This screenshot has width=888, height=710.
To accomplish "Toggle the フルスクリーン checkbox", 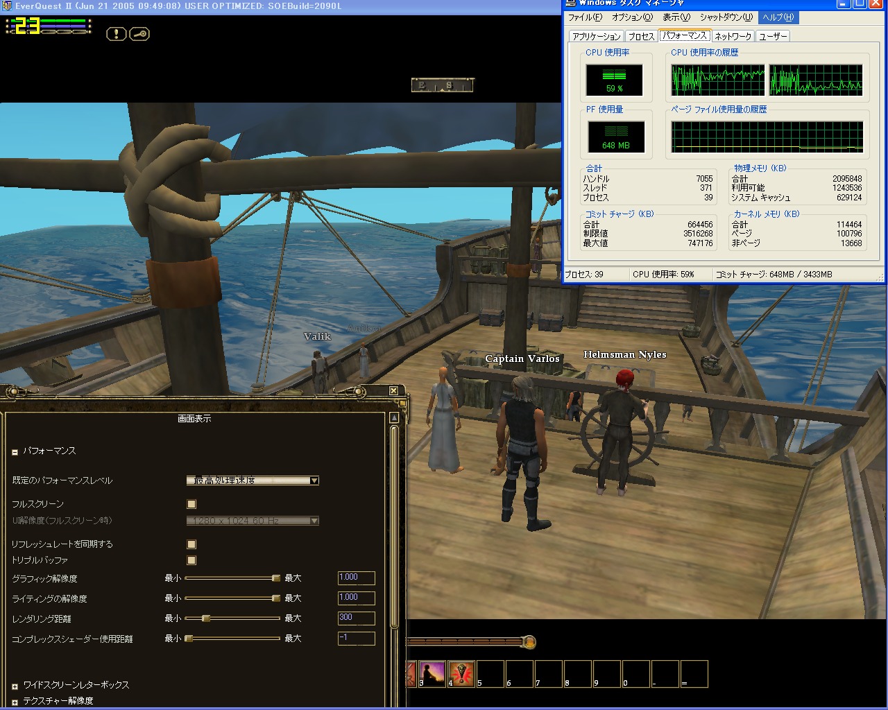I will click(191, 504).
